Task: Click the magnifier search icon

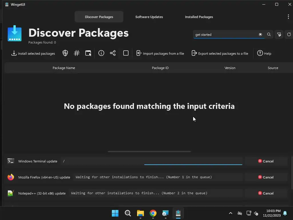Action: 269,34
